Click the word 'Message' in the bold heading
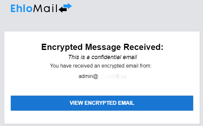Image resolution: width=203 pixels, height=126 pixels. [x=103, y=47]
